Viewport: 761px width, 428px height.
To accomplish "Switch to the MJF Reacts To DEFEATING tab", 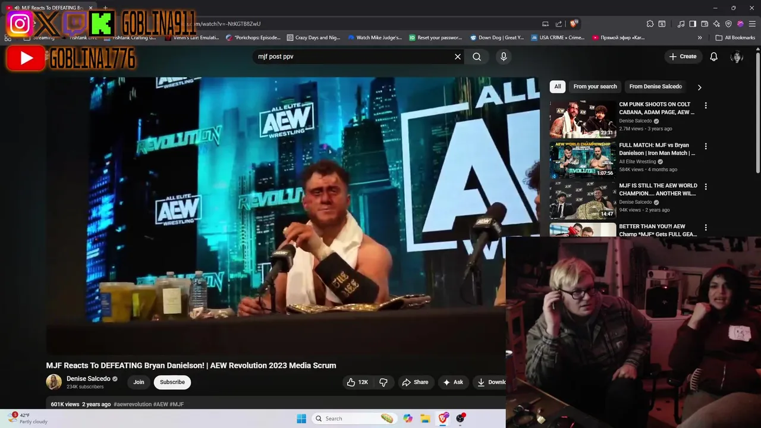I will 49,8.
